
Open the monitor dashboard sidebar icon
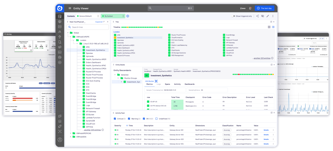pos(60,22)
